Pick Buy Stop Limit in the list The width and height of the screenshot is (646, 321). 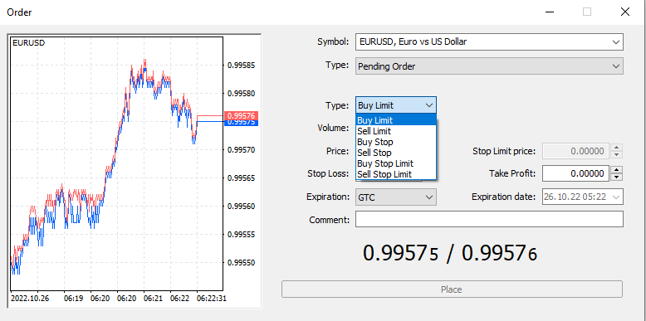[395, 163]
